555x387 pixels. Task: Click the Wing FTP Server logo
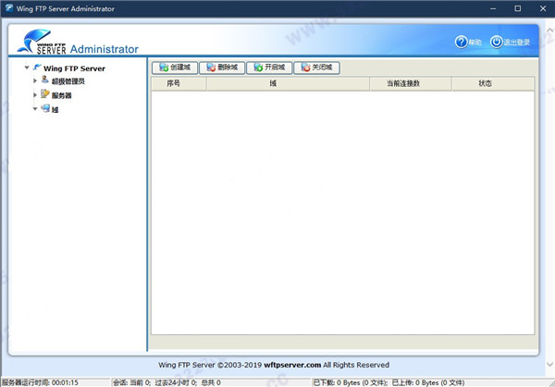pyautogui.click(x=42, y=42)
